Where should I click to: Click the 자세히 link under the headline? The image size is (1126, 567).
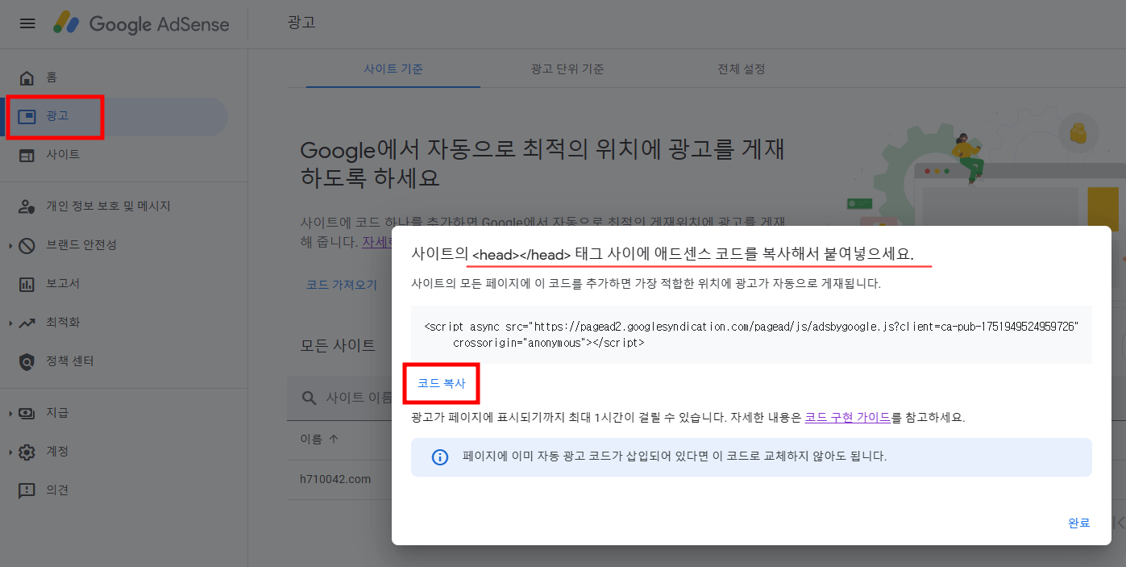tap(376, 241)
